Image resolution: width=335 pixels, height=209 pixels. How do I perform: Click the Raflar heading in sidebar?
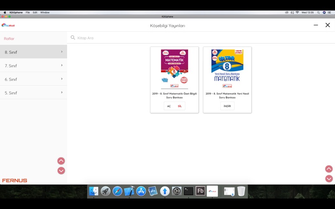(9, 38)
